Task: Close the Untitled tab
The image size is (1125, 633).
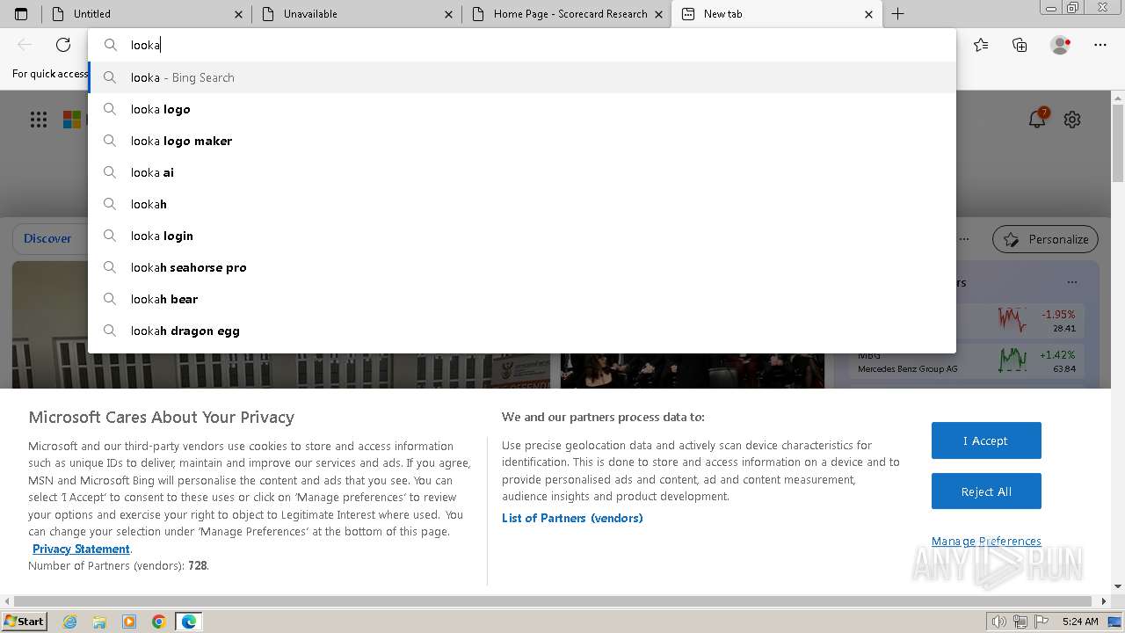Action: [239, 14]
